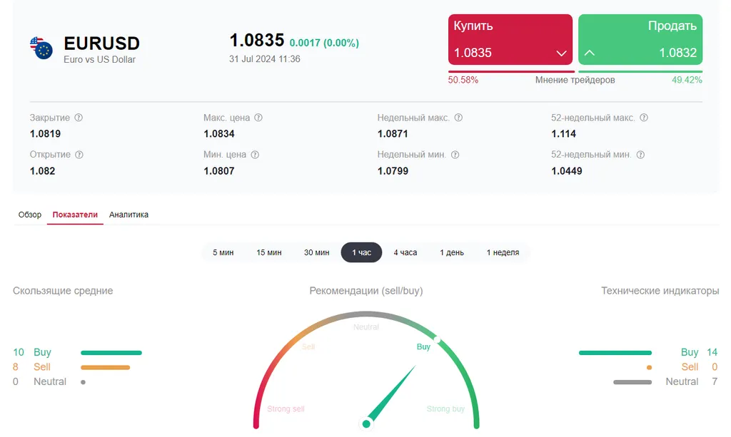Click the Открытие value 1.082
Viewport: 731px width, 437px height.
[42, 171]
